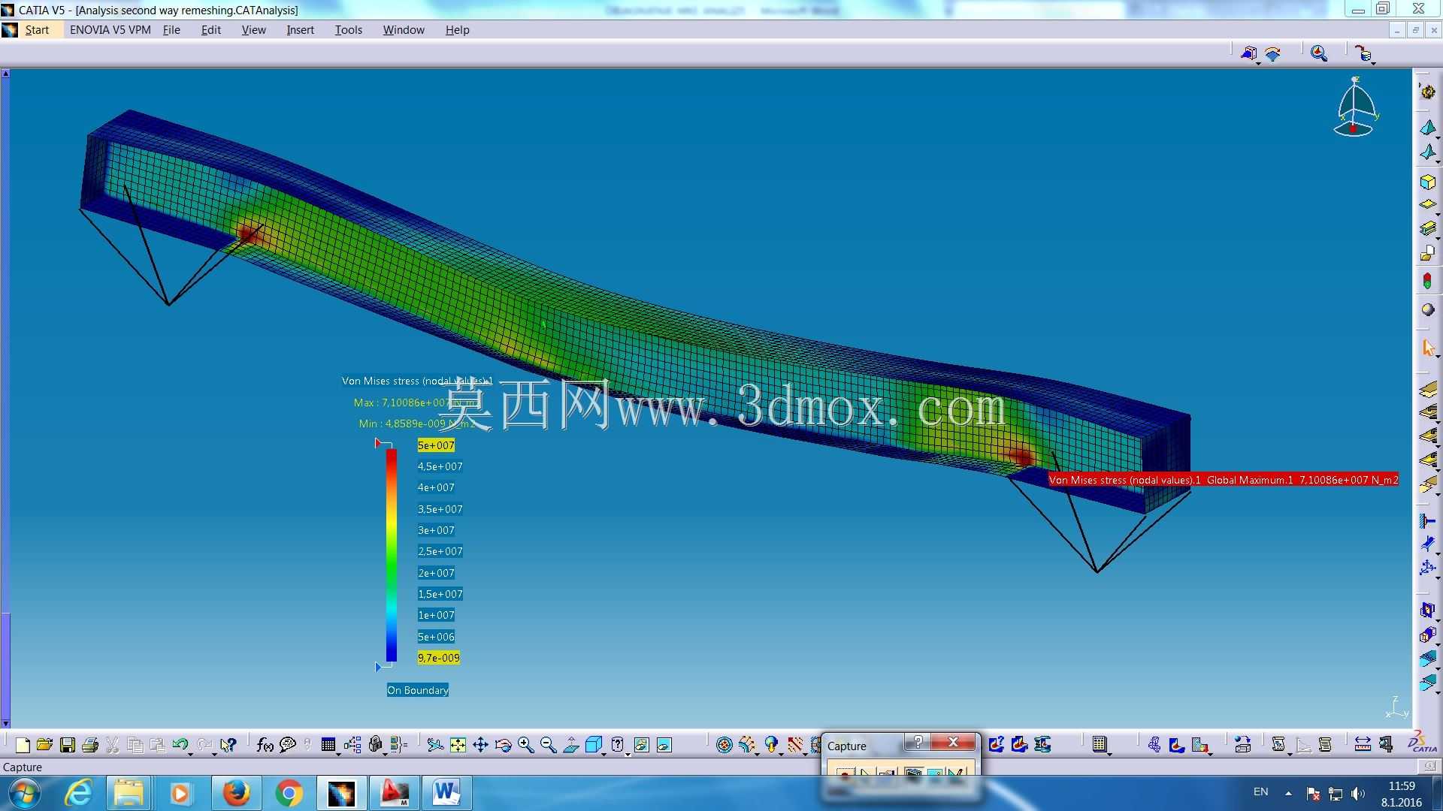This screenshot has width=1443, height=811.
Task: Select the Pan arrows icon
Action: tap(480, 745)
